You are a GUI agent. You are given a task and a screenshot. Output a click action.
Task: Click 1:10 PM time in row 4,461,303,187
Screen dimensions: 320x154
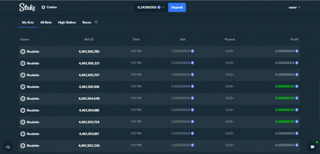pos(136,133)
